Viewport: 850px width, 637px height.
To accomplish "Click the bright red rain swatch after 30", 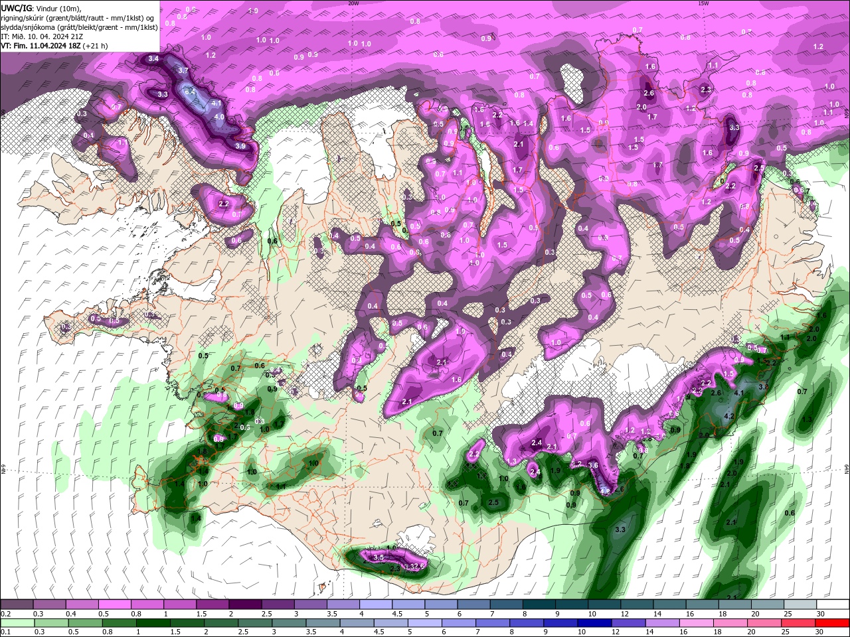I will [x=833, y=623].
